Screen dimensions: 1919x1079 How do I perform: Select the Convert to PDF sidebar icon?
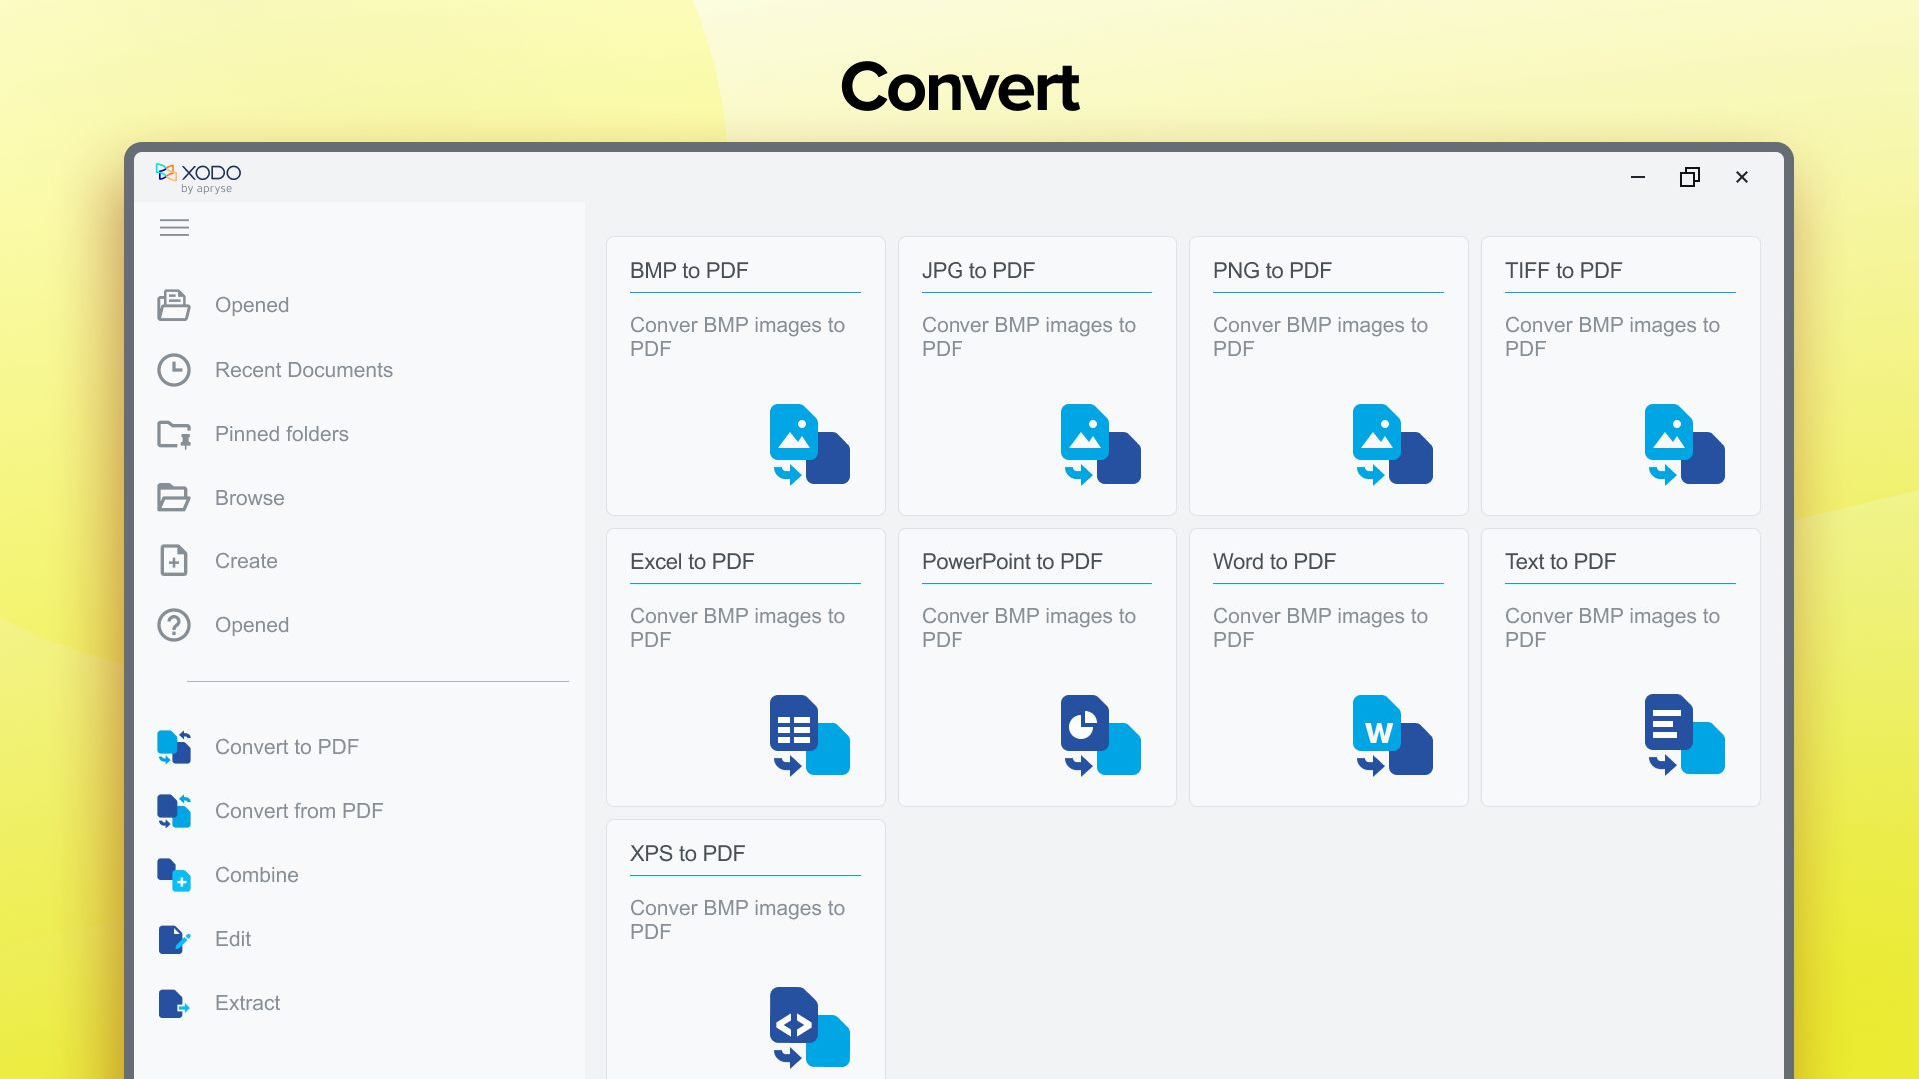[x=174, y=747]
